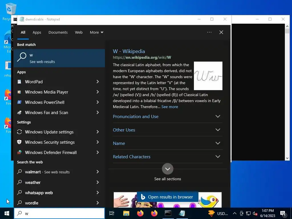Click the See more link
Viewport: 292px width, 219px height.
click(170, 107)
